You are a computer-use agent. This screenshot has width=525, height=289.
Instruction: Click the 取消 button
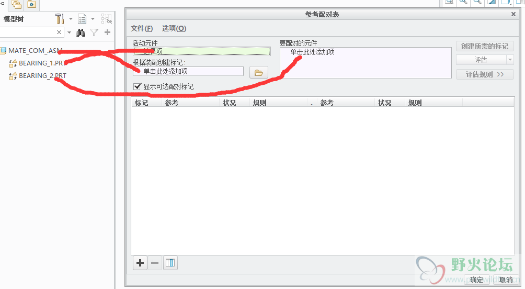tap(506, 280)
